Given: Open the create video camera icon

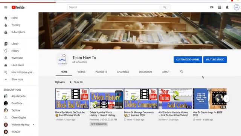Looking at the screenshot, I should click(x=212, y=7).
